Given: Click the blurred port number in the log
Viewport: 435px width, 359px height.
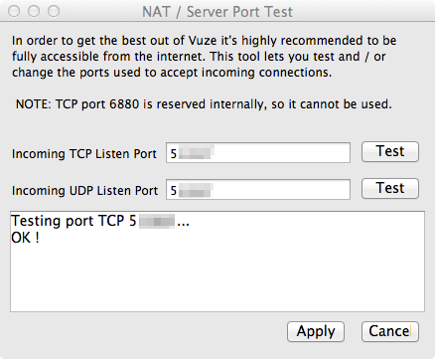Looking at the screenshot, I should [x=157, y=221].
